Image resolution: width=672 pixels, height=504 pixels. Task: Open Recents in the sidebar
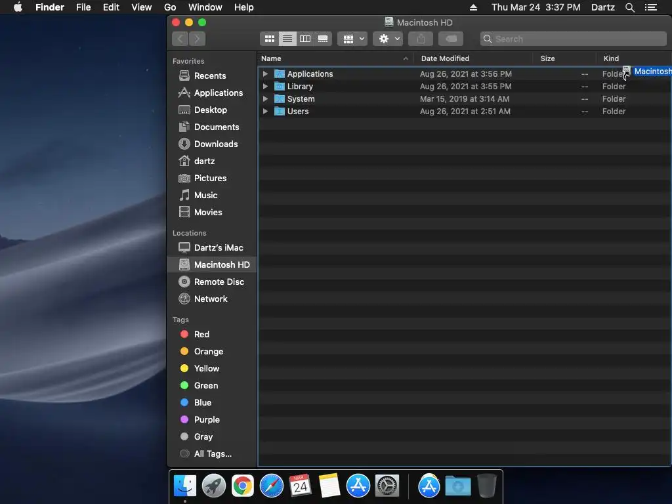click(x=212, y=75)
